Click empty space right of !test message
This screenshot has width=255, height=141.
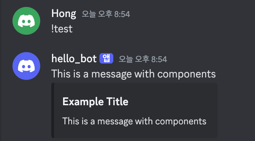[162, 29]
